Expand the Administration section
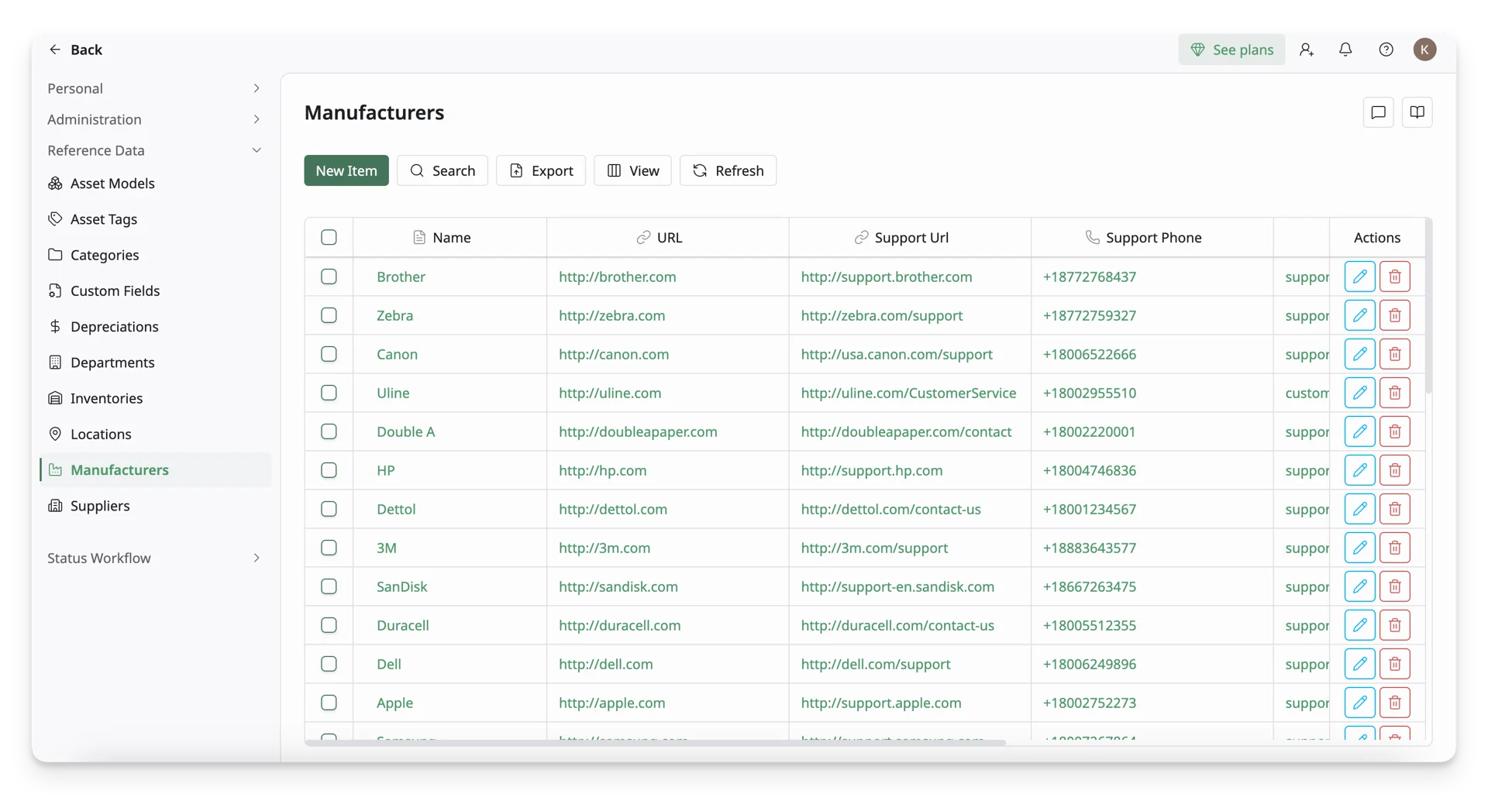Image resolution: width=1488 pixels, height=794 pixels. coord(154,119)
